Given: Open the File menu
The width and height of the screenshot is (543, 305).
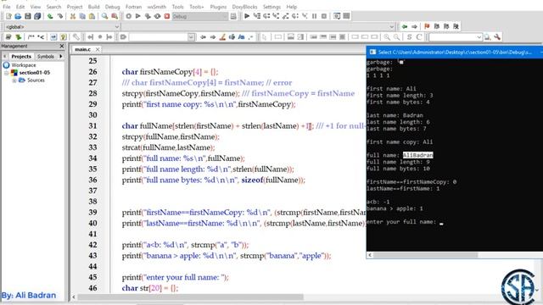Looking at the screenshot, I should 7,7.
